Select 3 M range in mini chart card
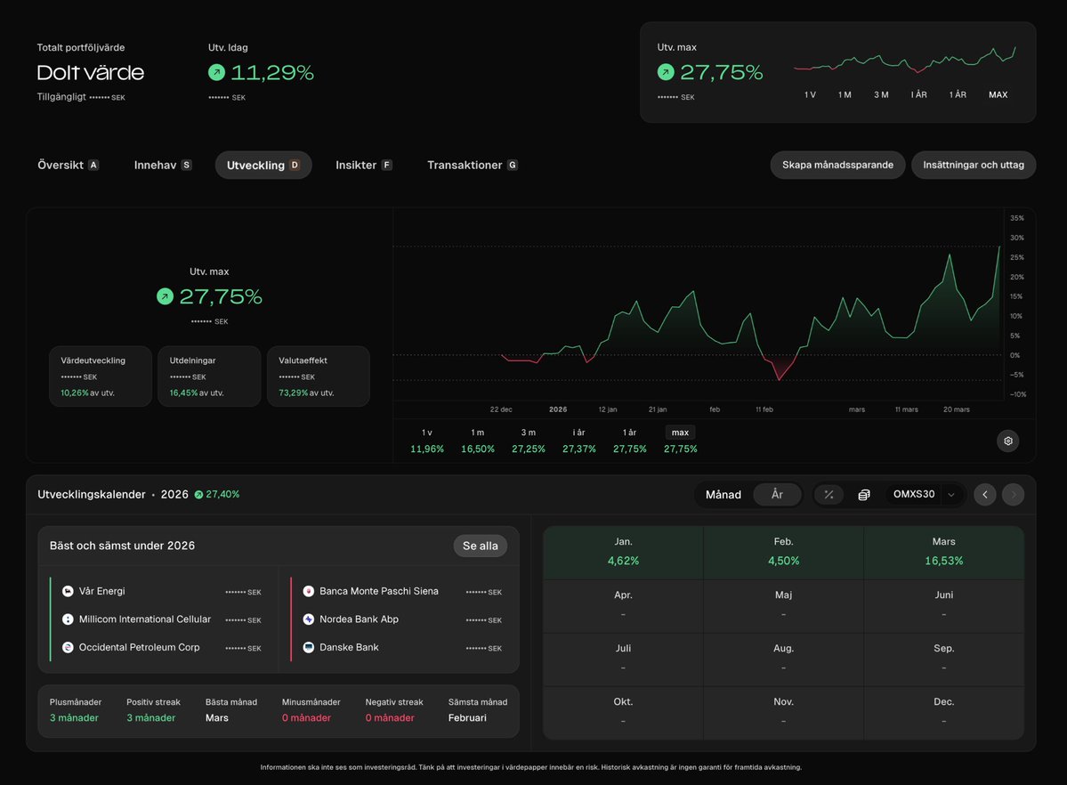Screen dimensions: 1067x785 (x=881, y=94)
